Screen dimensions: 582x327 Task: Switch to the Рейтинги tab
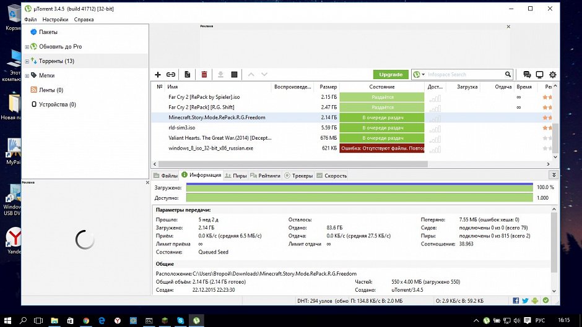click(x=265, y=176)
